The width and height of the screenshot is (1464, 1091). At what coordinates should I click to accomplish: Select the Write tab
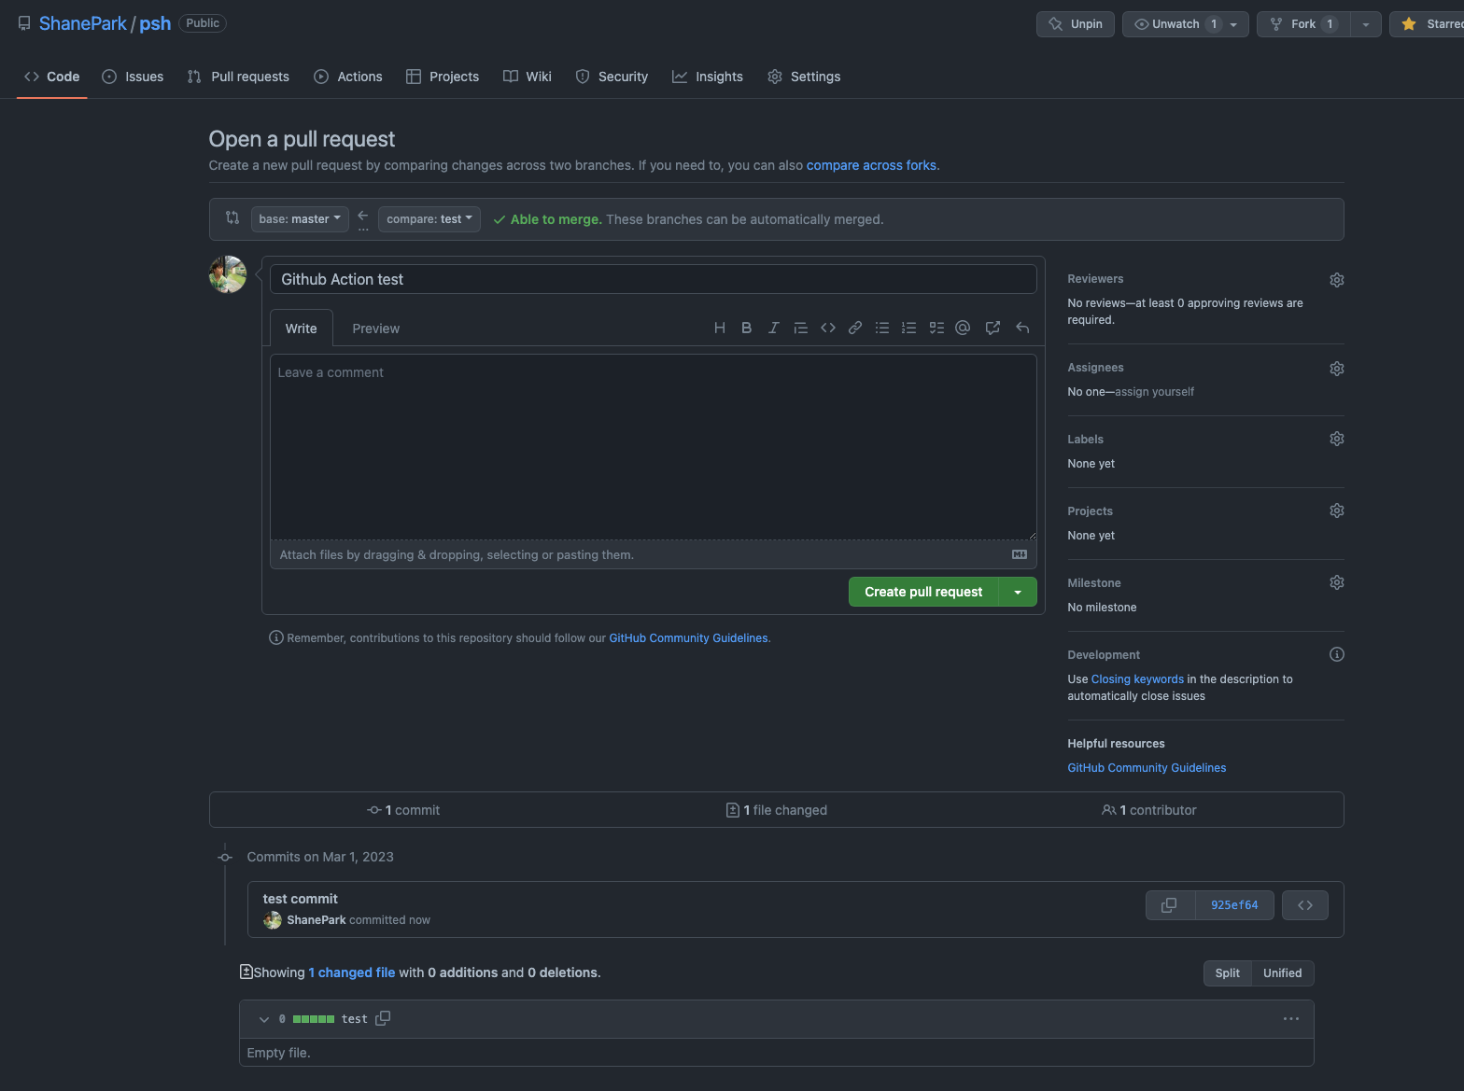click(301, 329)
